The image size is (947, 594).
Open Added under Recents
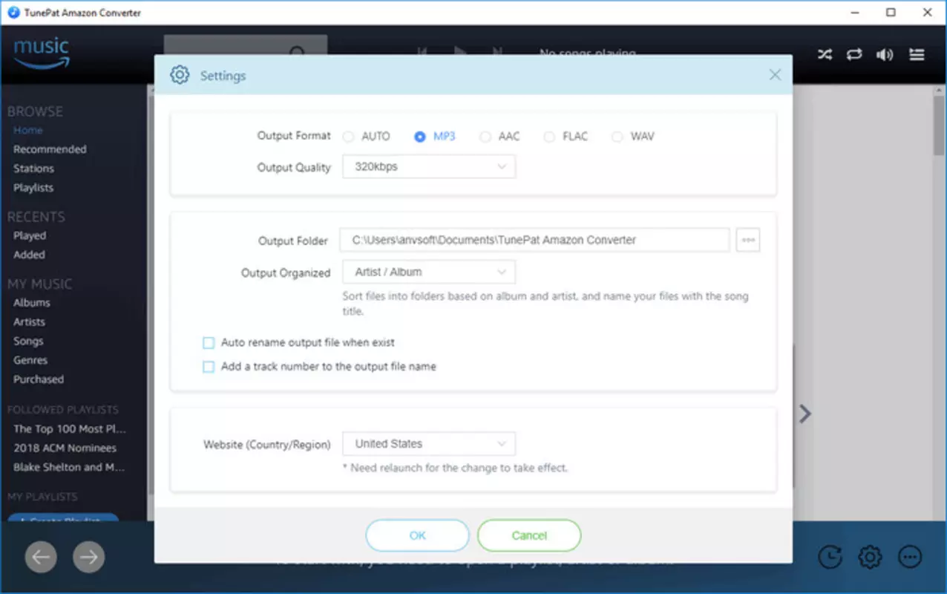tap(29, 255)
